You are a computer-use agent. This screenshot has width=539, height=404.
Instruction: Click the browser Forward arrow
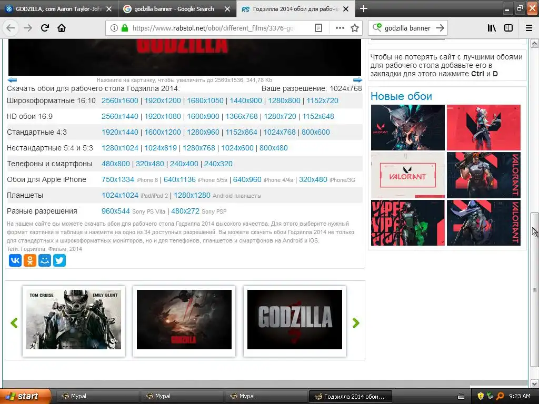click(28, 28)
